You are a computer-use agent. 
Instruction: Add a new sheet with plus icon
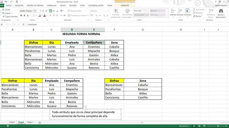[40, 122]
